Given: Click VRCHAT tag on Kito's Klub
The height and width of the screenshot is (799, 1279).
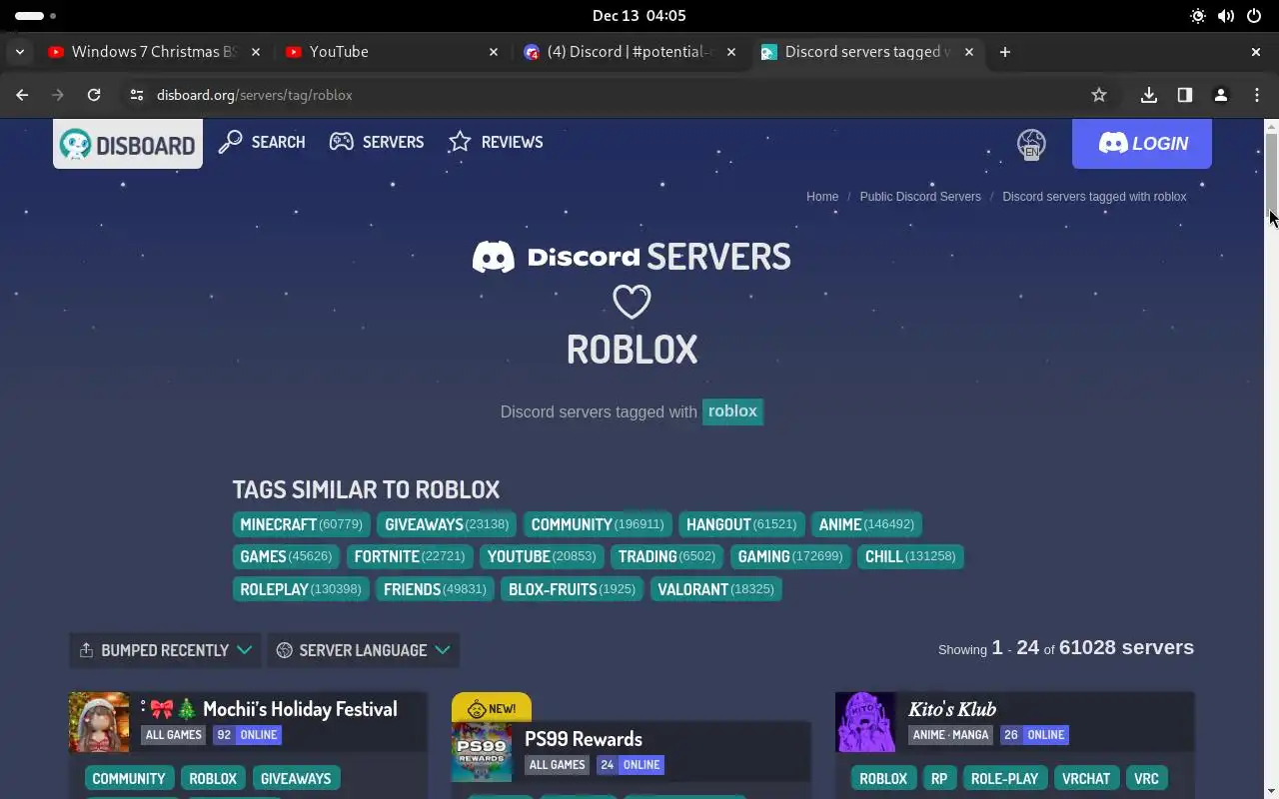Looking at the screenshot, I should tap(1086, 779).
